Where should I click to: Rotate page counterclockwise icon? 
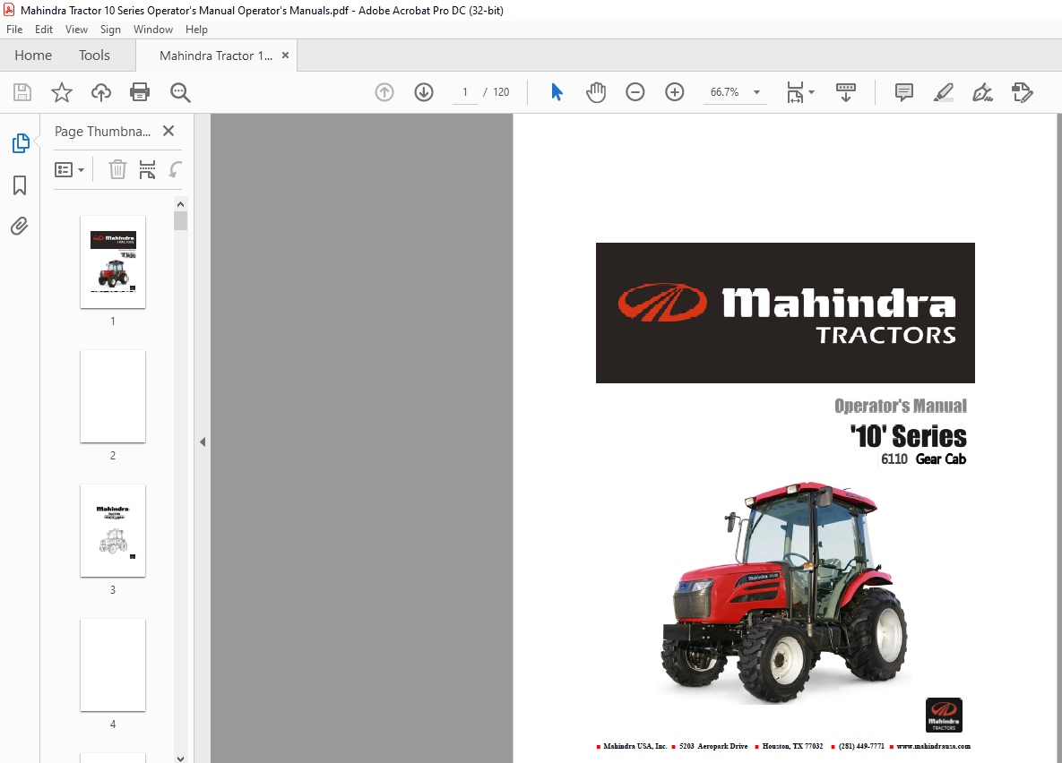[176, 169]
